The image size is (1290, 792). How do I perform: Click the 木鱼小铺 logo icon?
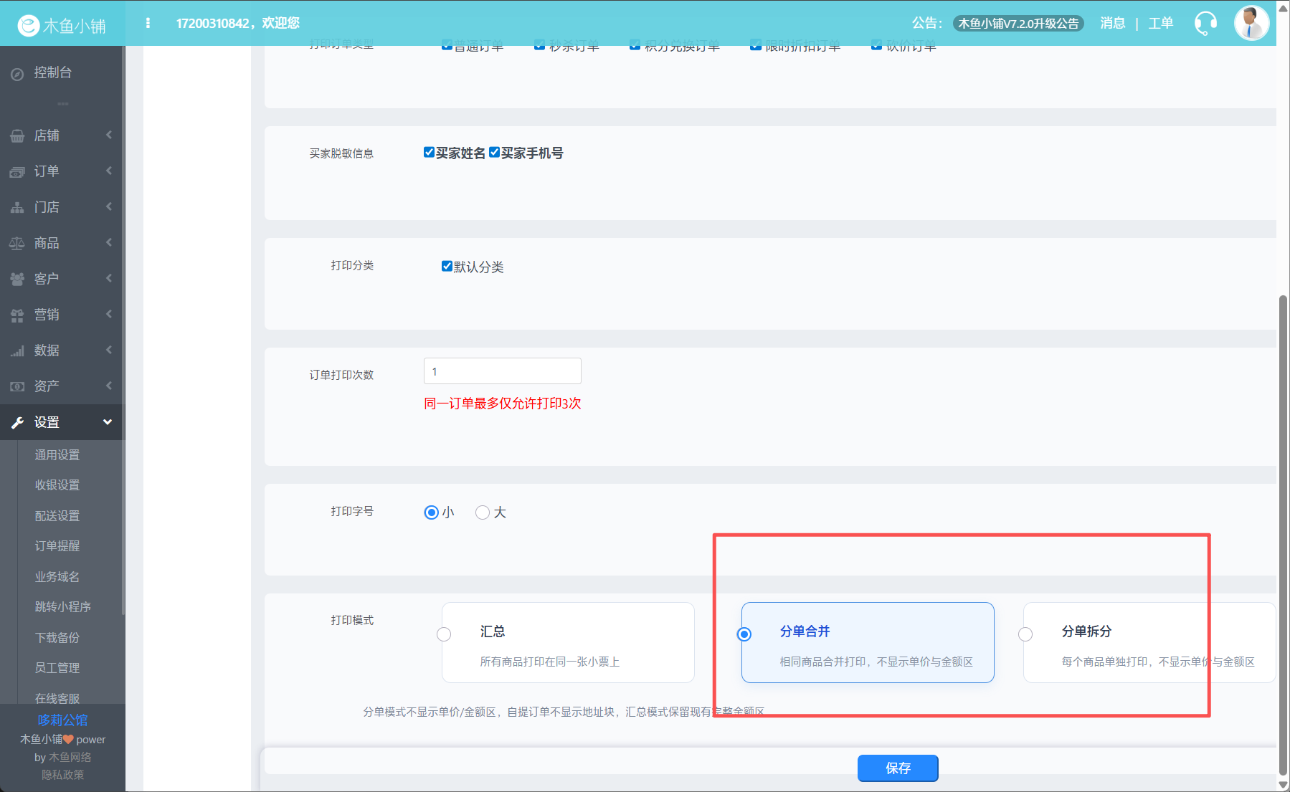tap(29, 26)
